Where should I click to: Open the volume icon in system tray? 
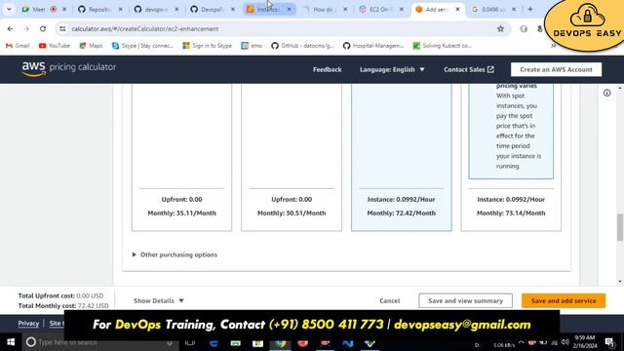[x=565, y=342]
